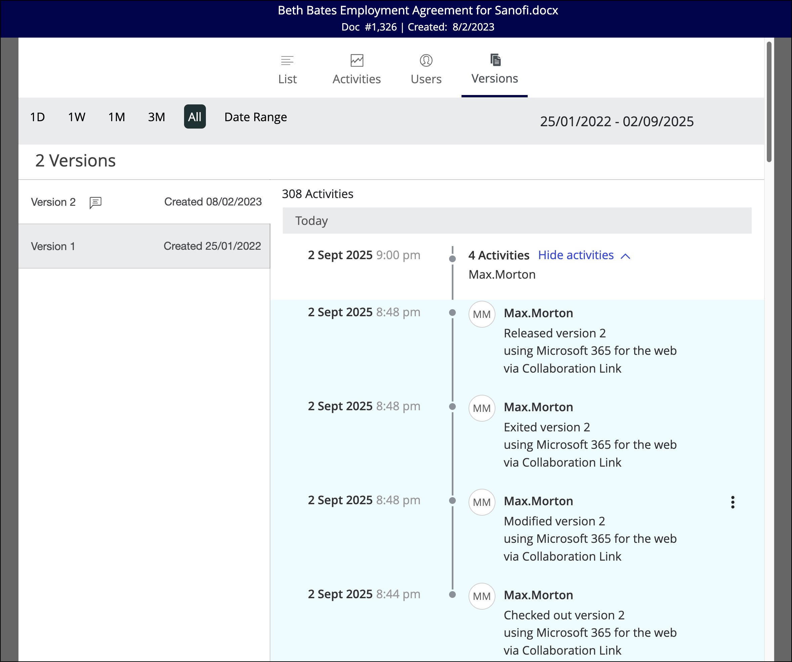Click MM avatar on Released version 2
Screen dimensions: 792x662
tap(482, 314)
